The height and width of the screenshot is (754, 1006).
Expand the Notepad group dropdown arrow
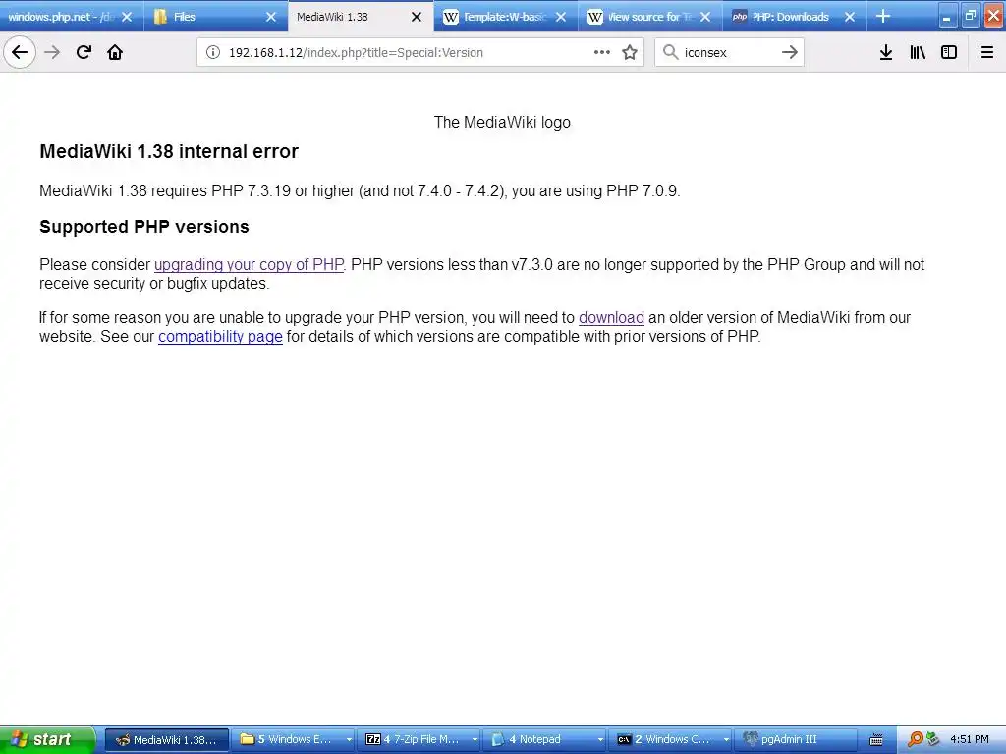[x=600, y=740]
